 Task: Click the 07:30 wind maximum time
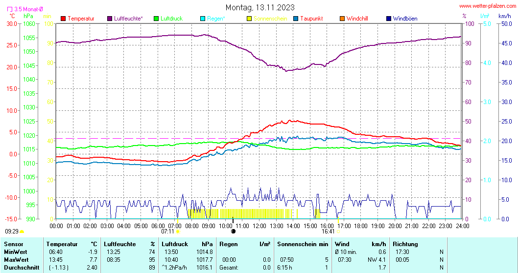pyautogui.click(x=344, y=260)
